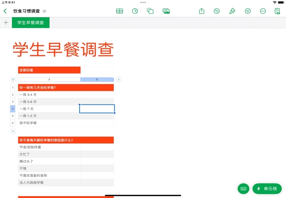Tap the back arrow to return to spreadsheets
Screen dimensions: 286x198
tap(5, 11)
